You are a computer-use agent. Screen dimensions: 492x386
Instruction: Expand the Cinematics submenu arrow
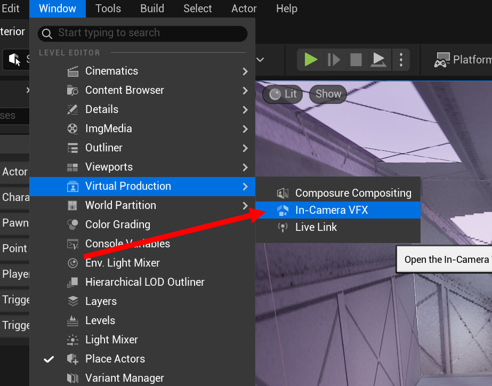coord(245,71)
